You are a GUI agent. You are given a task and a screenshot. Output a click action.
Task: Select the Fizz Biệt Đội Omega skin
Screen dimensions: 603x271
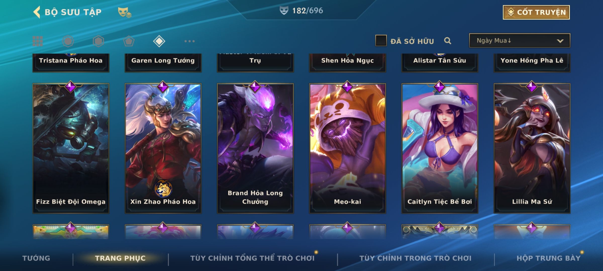click(71, 148)
